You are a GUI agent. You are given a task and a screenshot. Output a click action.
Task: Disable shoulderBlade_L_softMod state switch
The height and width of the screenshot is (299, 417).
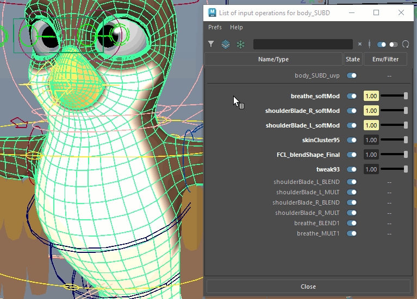(352, 125)
